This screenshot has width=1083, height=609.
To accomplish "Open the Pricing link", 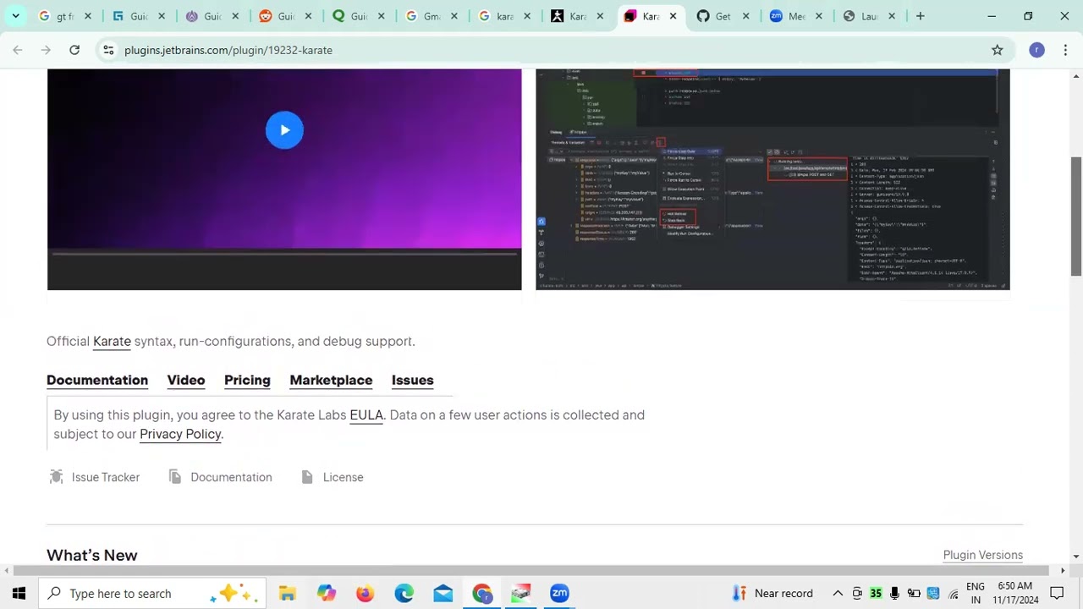I will [x=247, y=380].
